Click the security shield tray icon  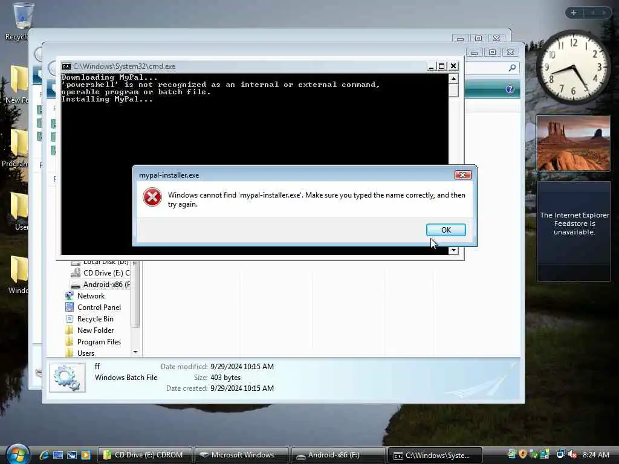[523, 454]
